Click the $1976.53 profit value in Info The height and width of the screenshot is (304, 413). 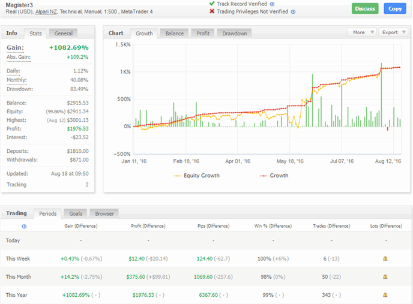coord(77,129)
